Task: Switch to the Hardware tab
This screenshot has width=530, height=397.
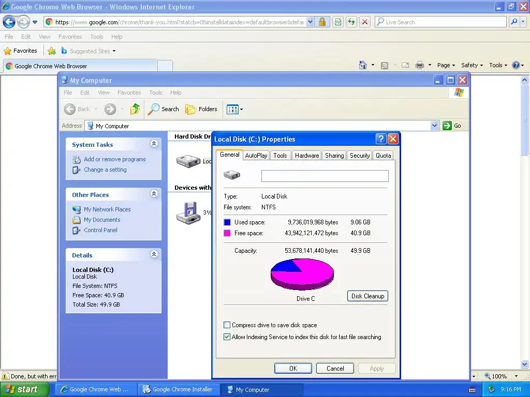Action: tap(307, 155)
